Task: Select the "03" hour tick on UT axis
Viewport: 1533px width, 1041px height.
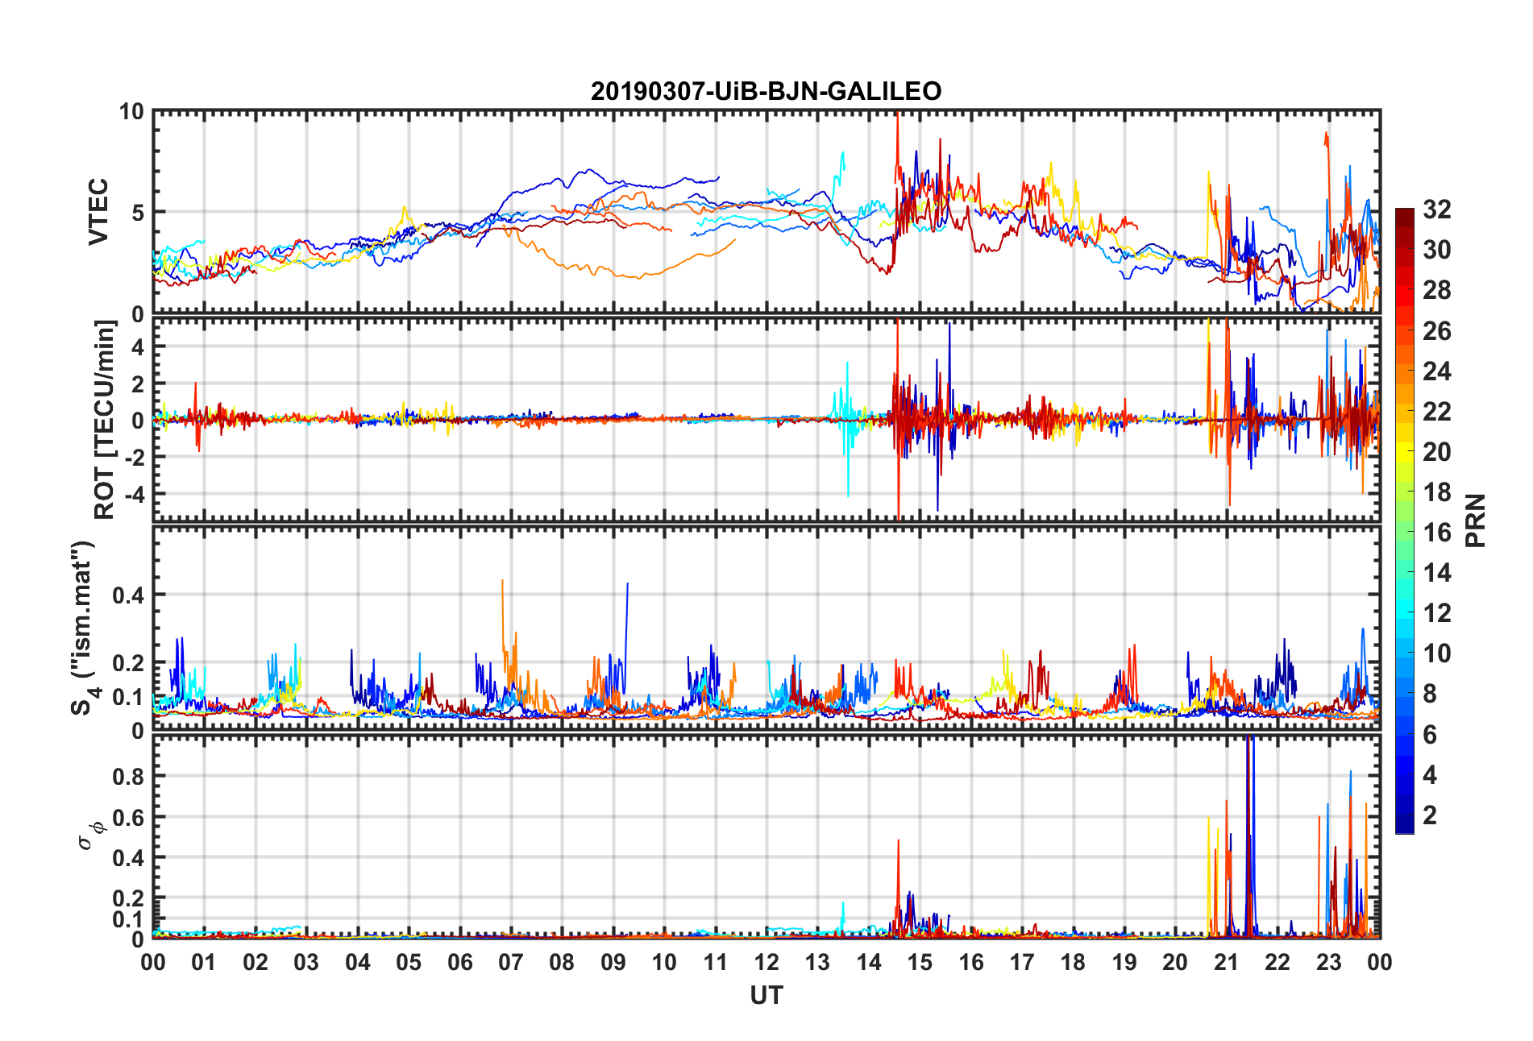Action: click(306, 962)
